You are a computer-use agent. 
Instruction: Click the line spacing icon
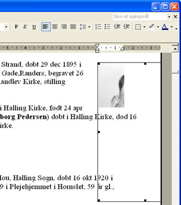tap(83, 27)
